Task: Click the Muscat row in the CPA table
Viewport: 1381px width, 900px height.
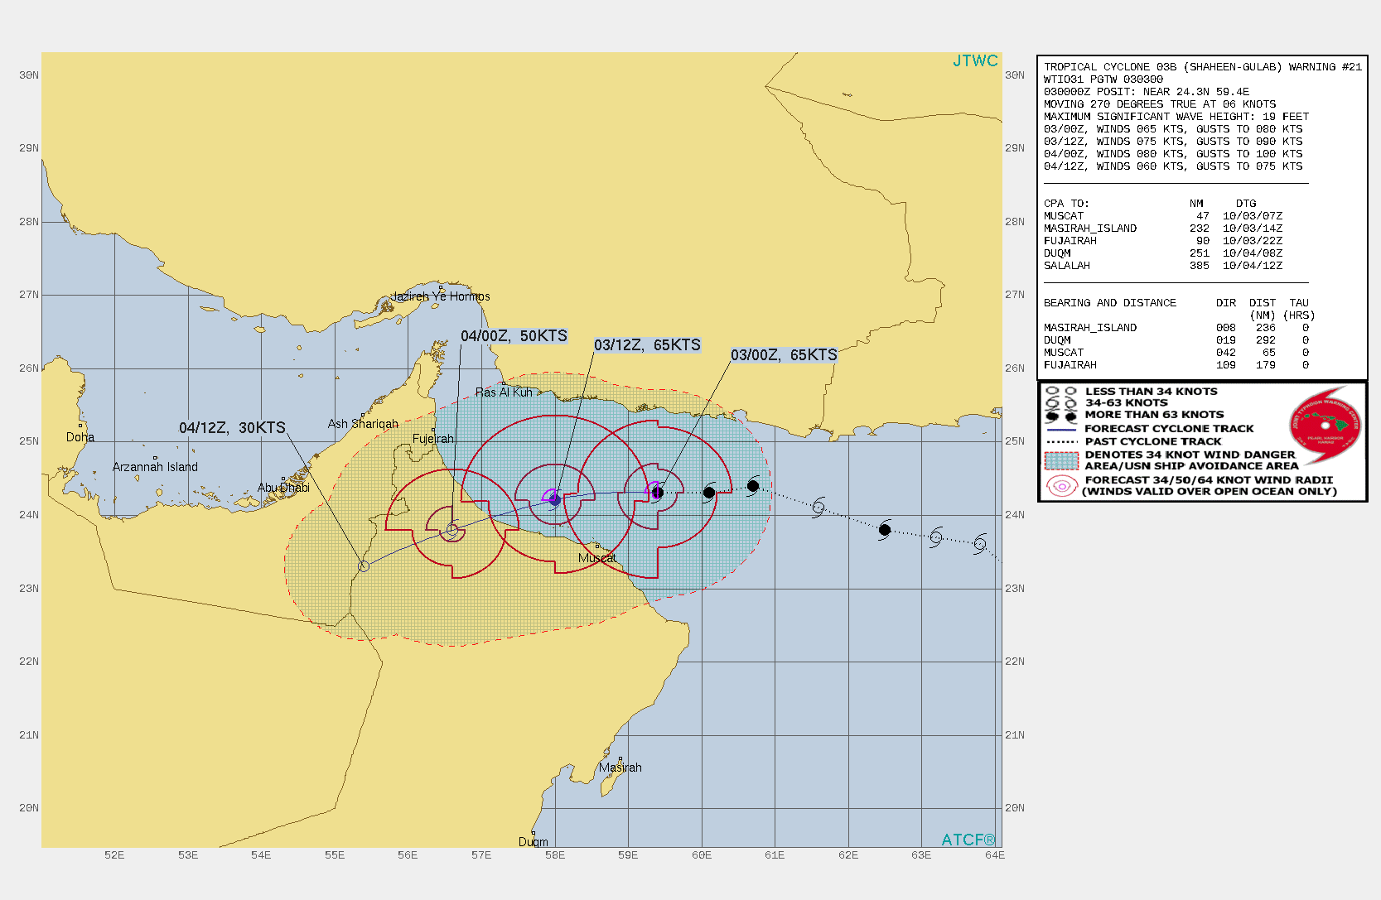Action: coord(1162,216)
